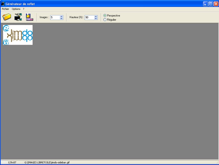
Task: Decrease Hauteur (%) with the down arrow
Action: [96, 18]
